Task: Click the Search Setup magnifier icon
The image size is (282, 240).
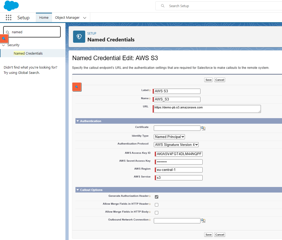Action: [162, 6]
